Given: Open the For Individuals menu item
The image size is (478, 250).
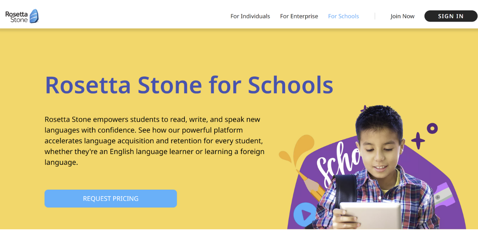Looking at the screenshot, I should 250,16.
